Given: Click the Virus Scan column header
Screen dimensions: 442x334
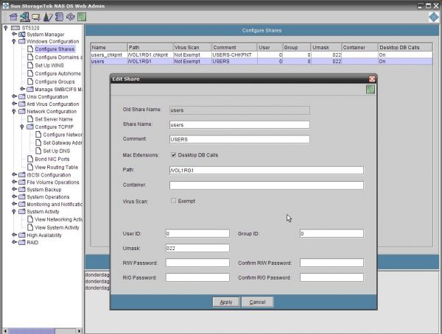Looking at the screenshot, I should pyautogui.click(x=192, y=47).
